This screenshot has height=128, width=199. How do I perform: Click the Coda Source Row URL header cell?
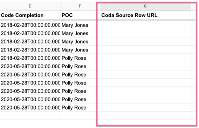pyautogui.click(x=145, y=15)
